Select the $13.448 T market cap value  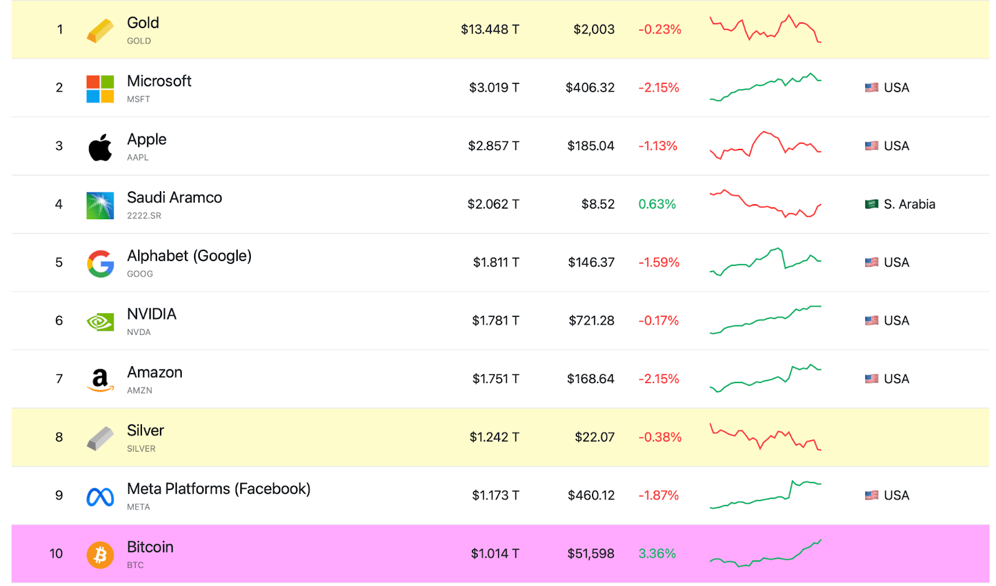(490, 29)
